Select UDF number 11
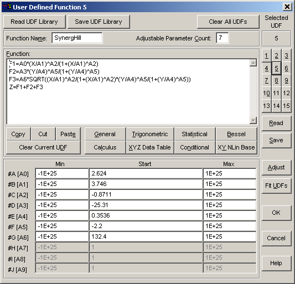The image size is (295, 284). point(276,93)
